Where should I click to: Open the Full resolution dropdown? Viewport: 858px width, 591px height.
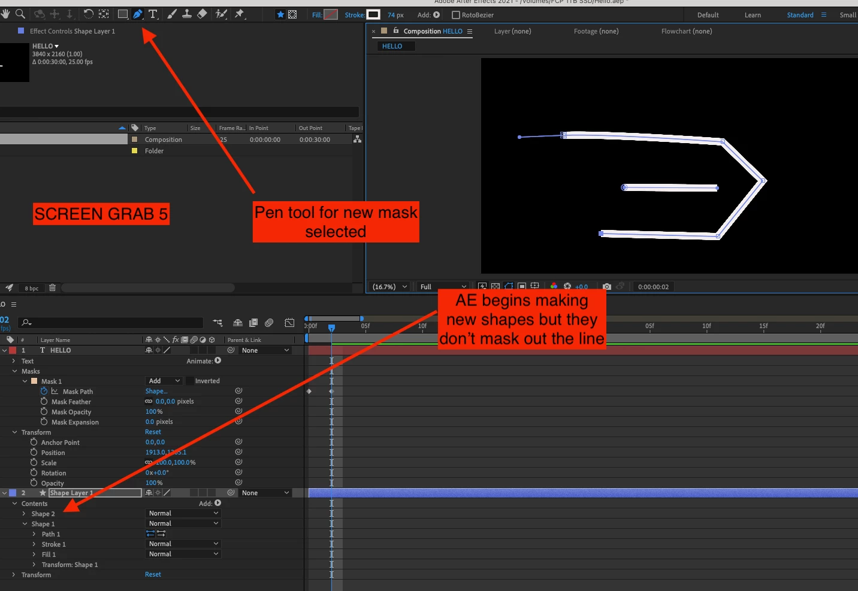pos(443,287)
